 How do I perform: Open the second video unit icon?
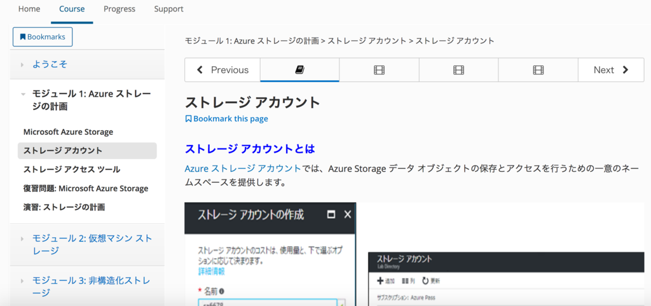point(458,70)
